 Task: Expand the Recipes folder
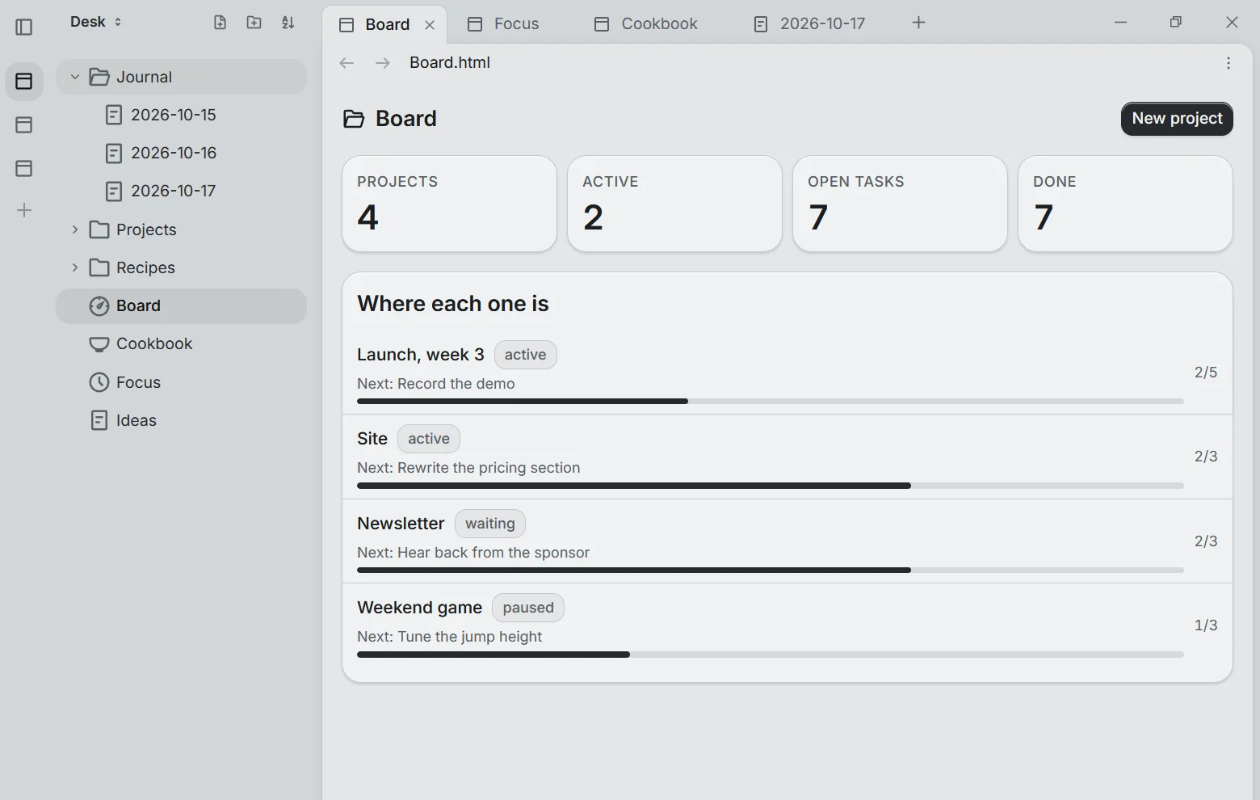tap(75, 267)
